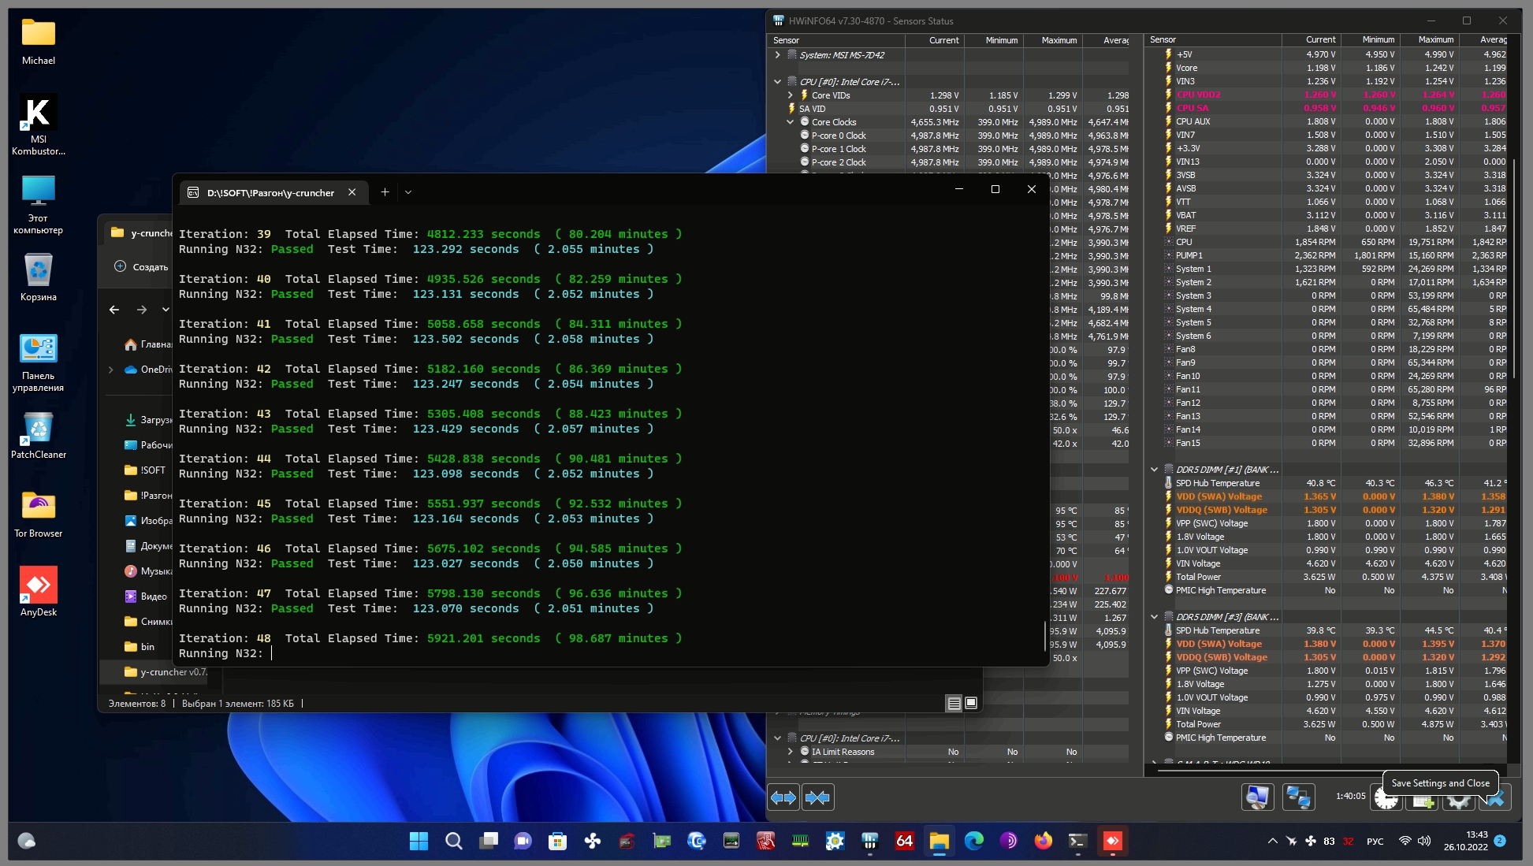The width and height of the screenshot is (1533, 866).
Task: Click the Создать button in Explorer
Action: tap(141, 267)
